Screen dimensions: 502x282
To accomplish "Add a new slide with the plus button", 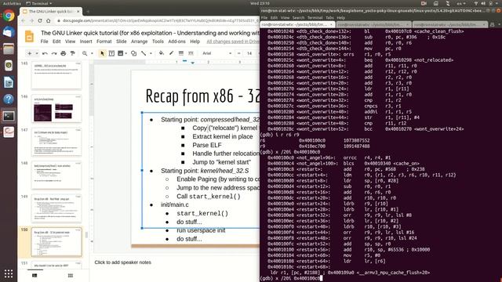I will point(30,53).
